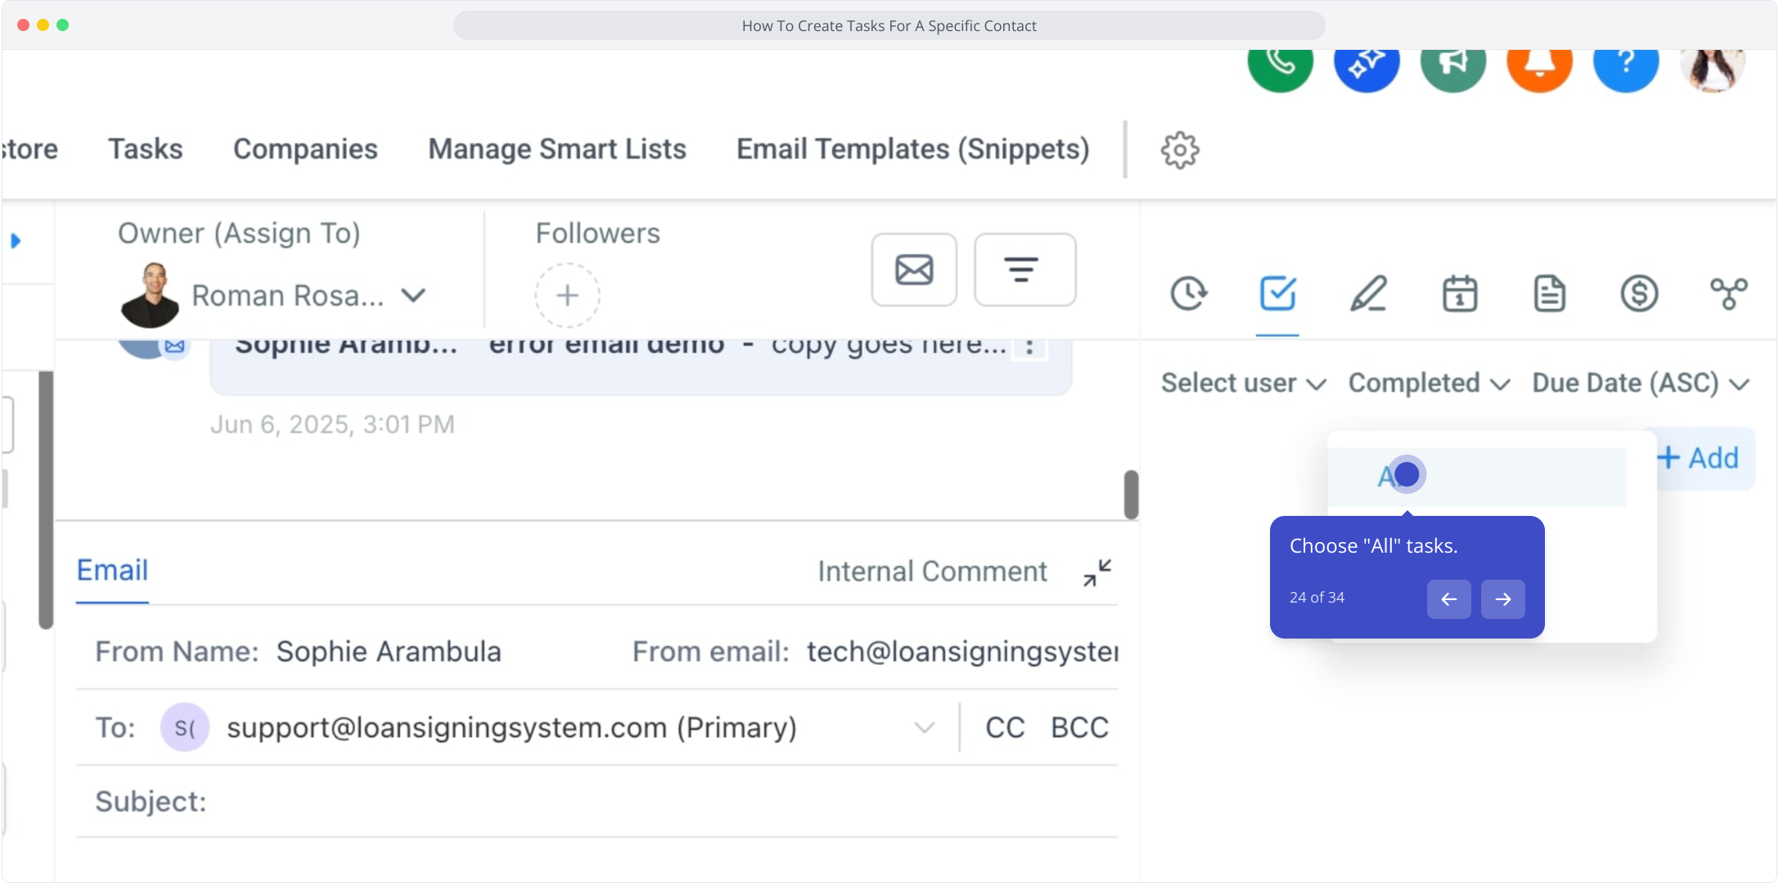Choose the All option in status list
The image size is (1779, 883).
tap(1476, 477)
